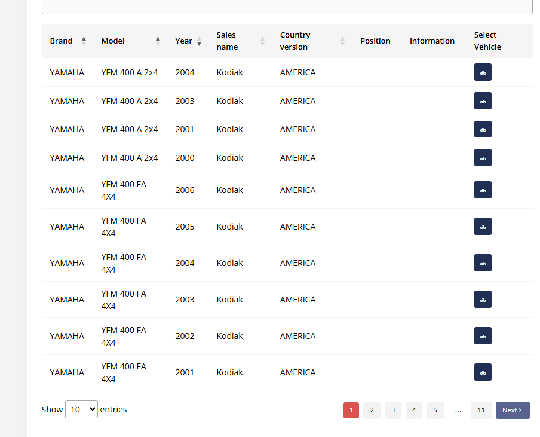The height and width of the screenshot is (437, 540).
Task: Select the 2001 YFM 400 A 2x4 vehicle
Action: pos(483,129)
